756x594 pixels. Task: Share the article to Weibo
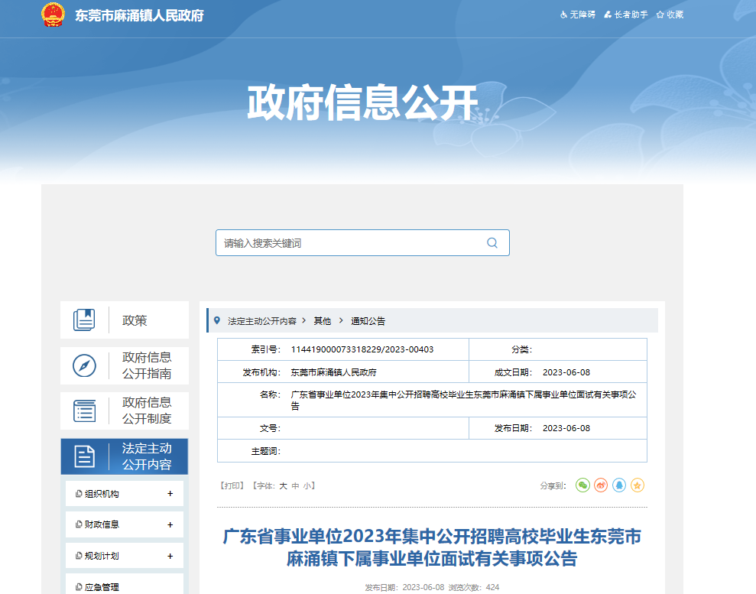point(601,485)
